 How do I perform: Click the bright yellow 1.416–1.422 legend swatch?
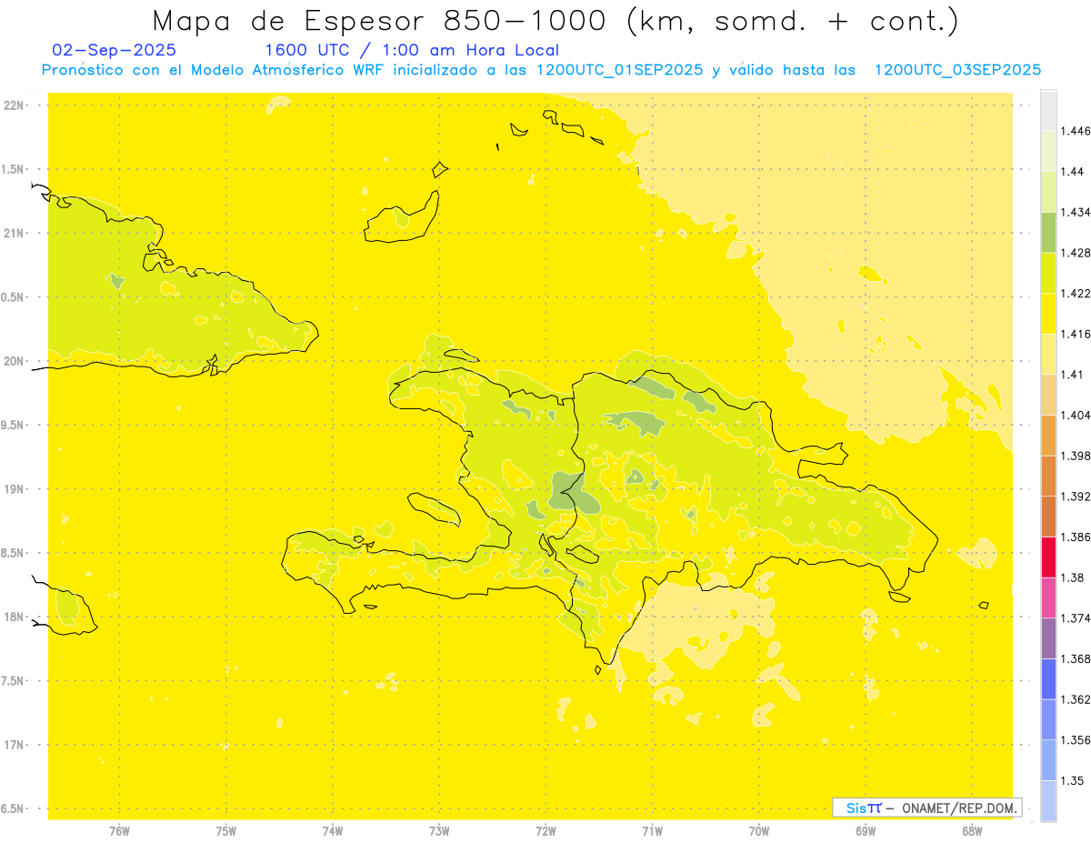tap(1048, 313)
